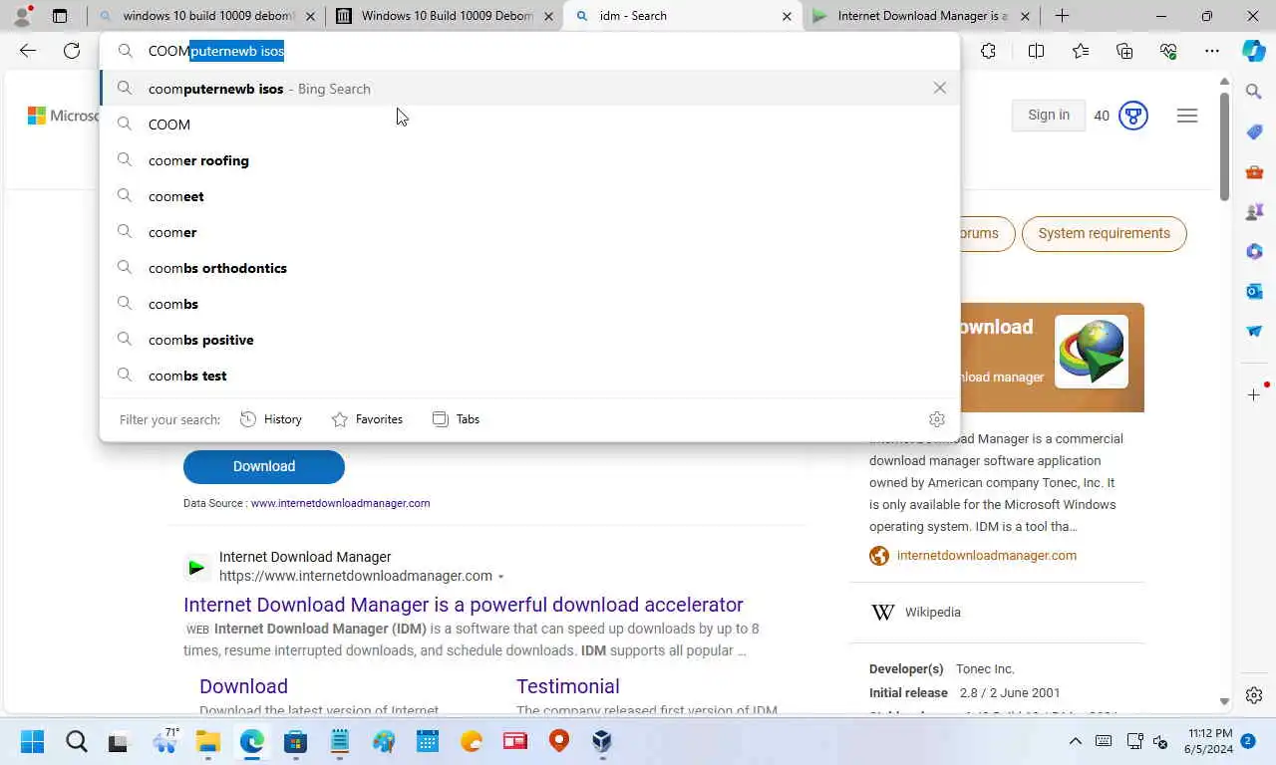Select the coomer roofing suggestion
This screenshot has width=1276, height=765.
pos(529,160)
